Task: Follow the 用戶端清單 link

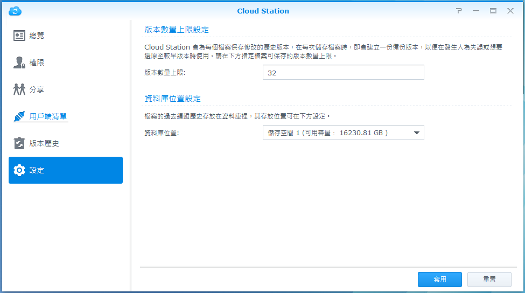Action: pos(48,116)
